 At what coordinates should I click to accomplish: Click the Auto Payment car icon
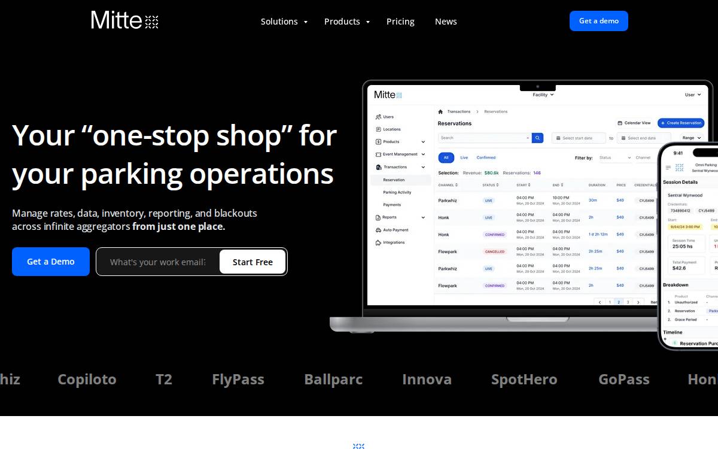tap(379, 230)
